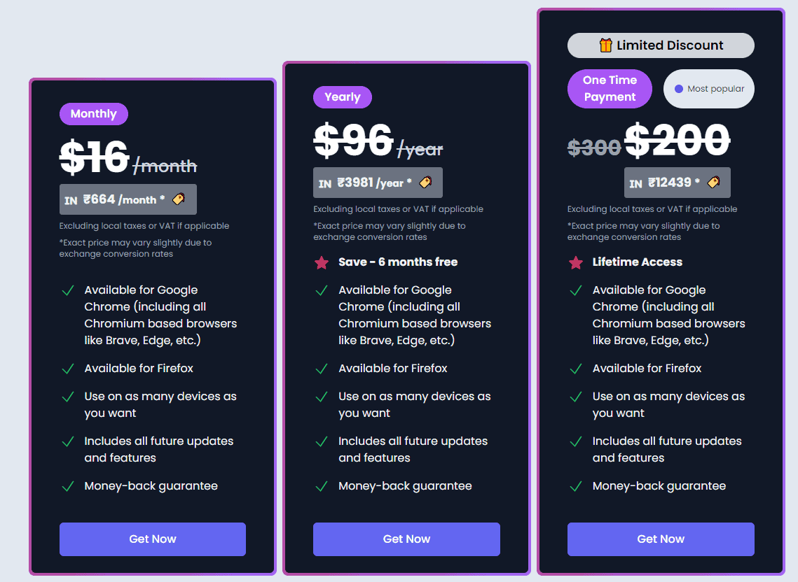Click the price tag icon beside ₹664 /month
The height and width of the screenshot is (582, 798).
pos(181,199)
